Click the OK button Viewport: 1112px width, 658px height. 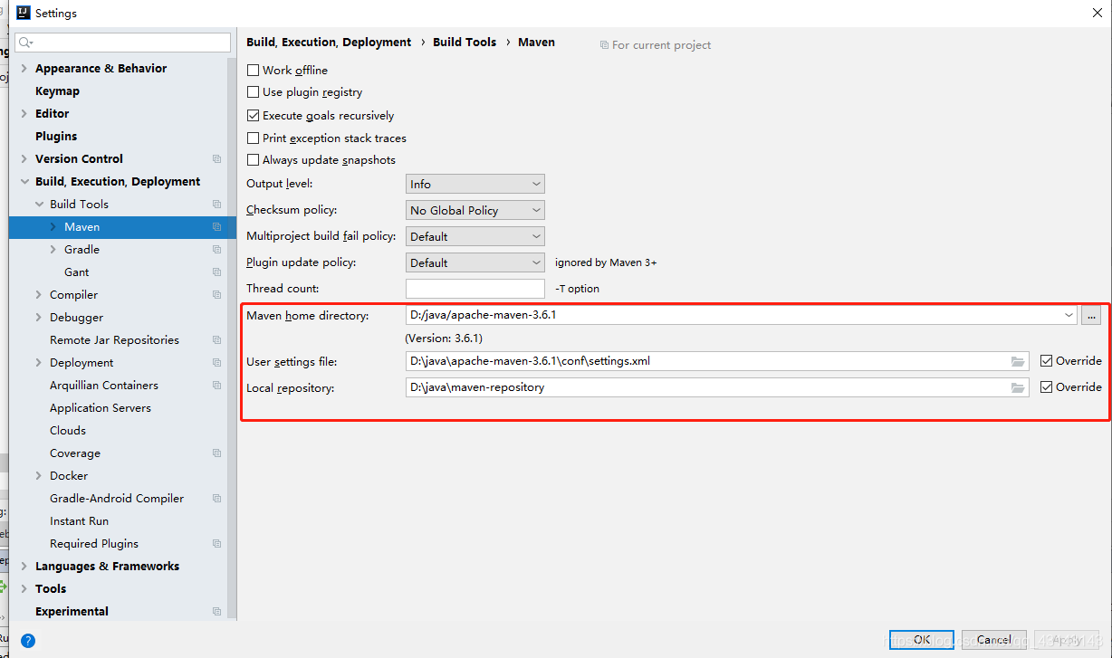(x=921, y=640)
